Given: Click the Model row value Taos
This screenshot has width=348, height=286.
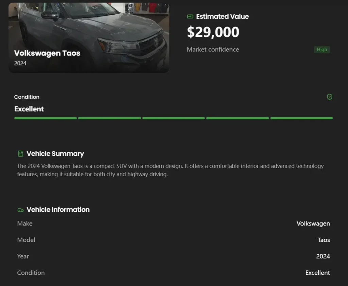Looking at the screenshot, I should click(x=324, y=240).
